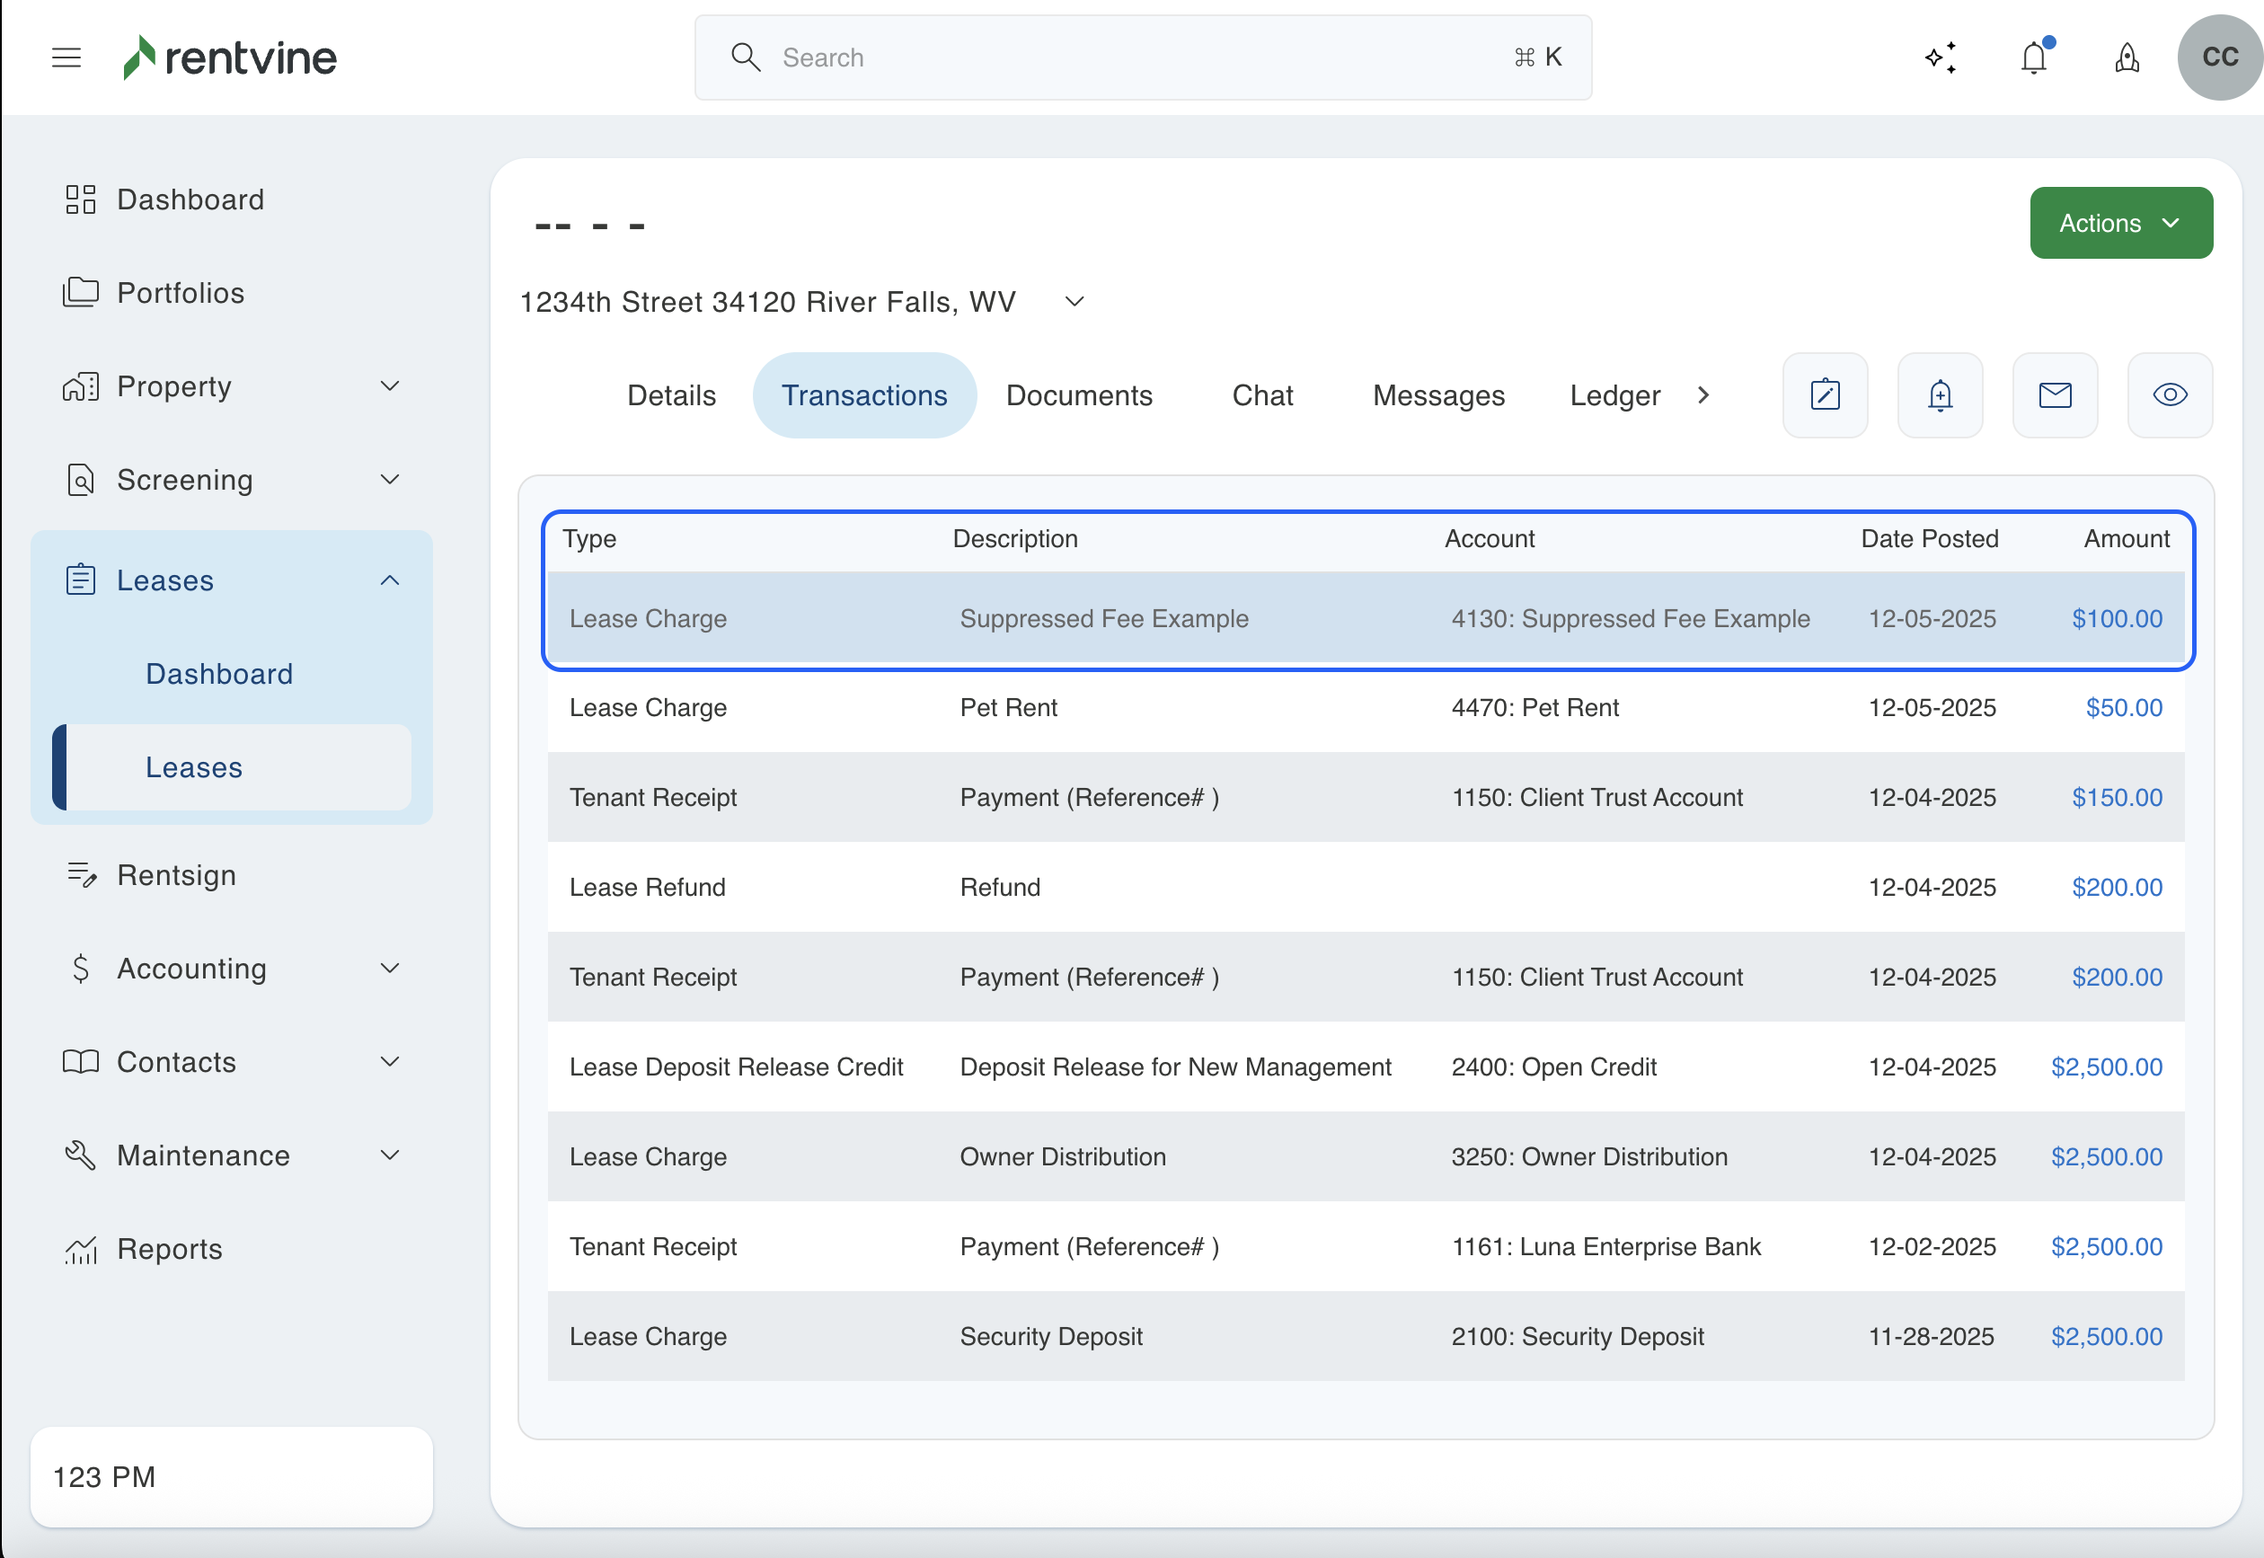Switch to the Ledger tab
The image size is (2264, 1558).
(1614, 395)
